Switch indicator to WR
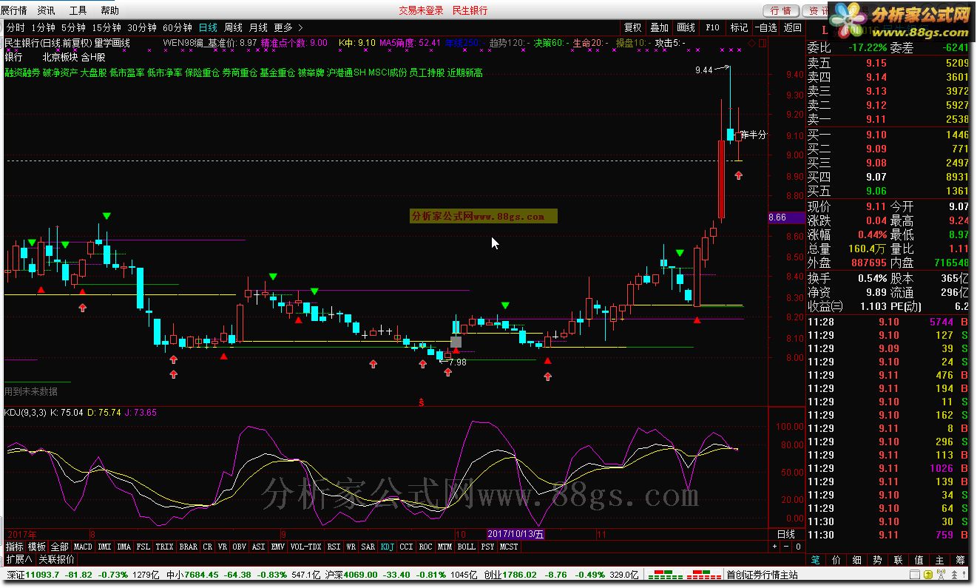The image size is (977, 588). pyautogui.click(x=351, y=547)
